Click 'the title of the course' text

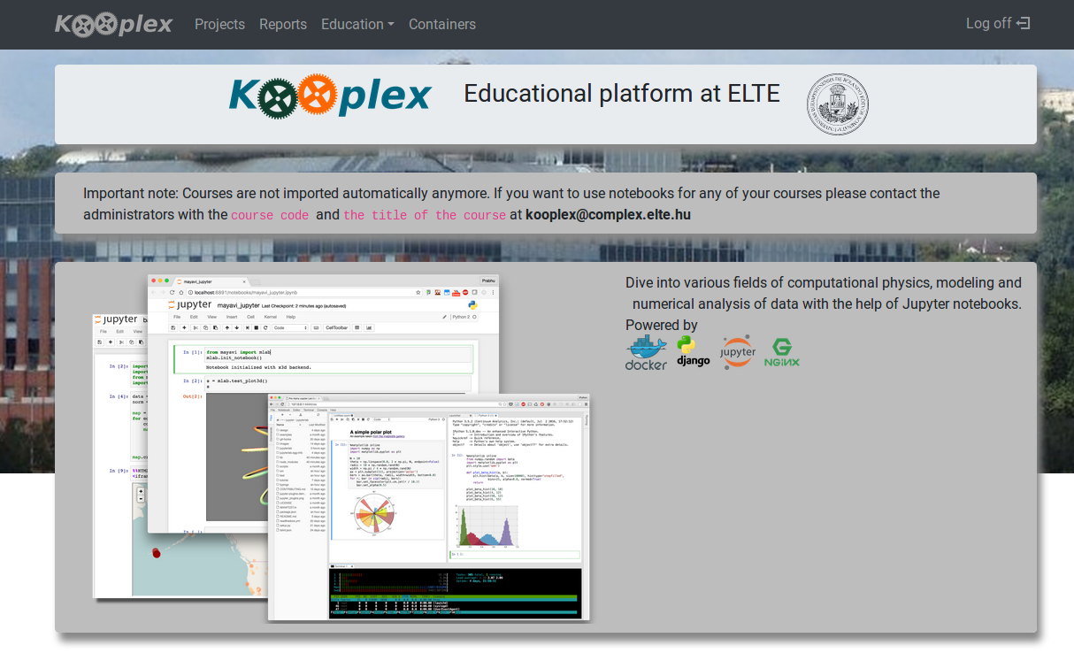click(425, 215)
